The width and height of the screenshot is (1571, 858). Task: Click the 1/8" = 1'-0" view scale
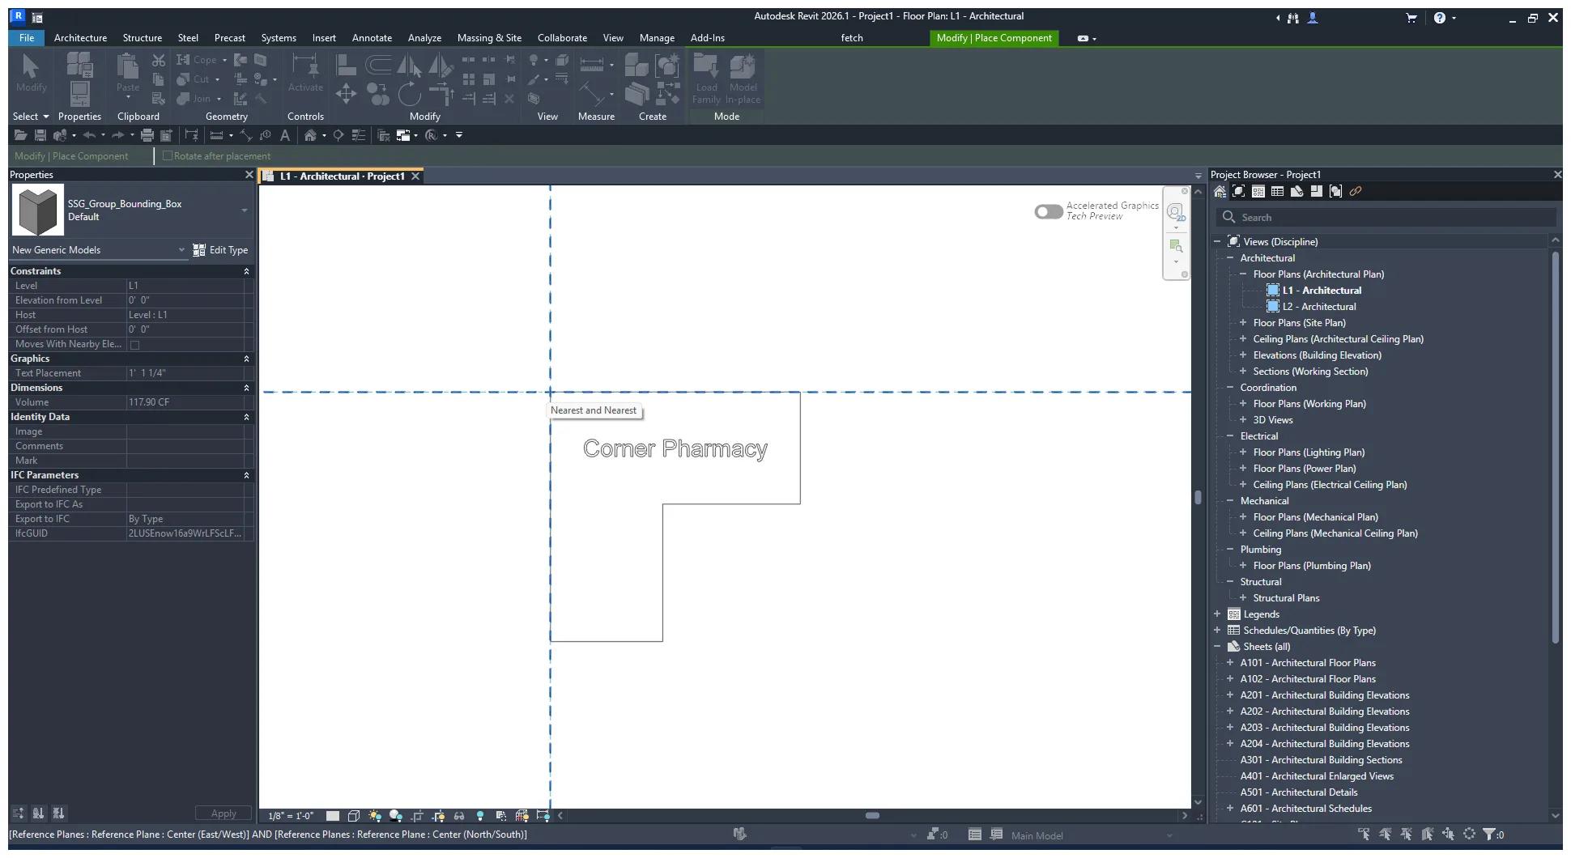pos(290,816)
